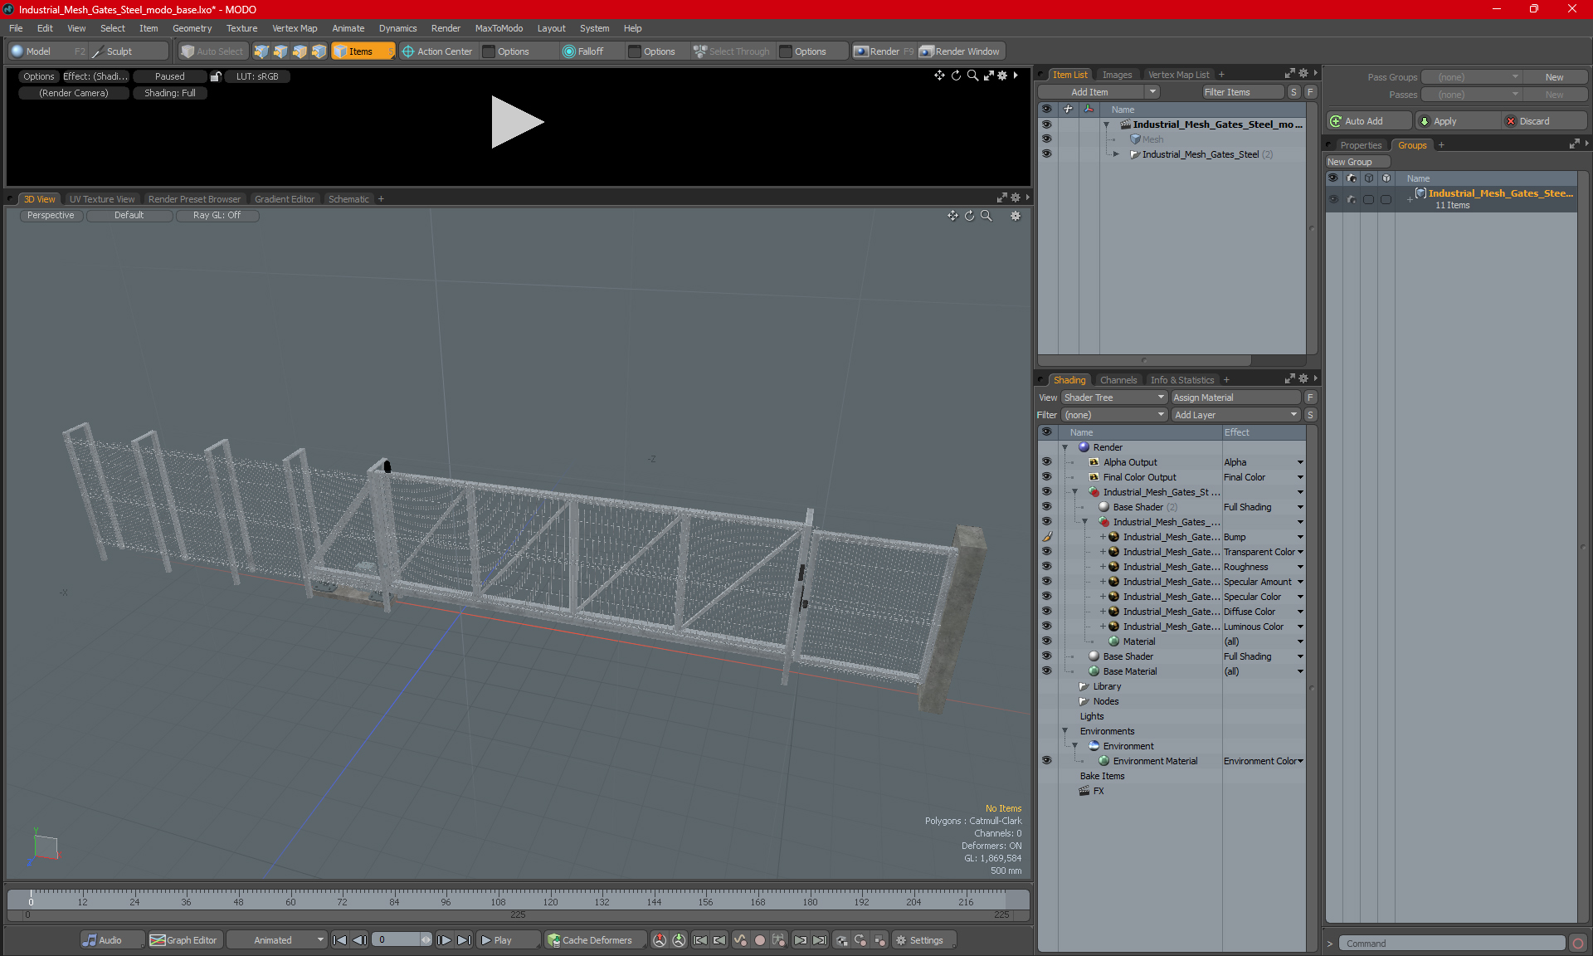
Task: Open the Falloff tool
Action: point(583,51)
